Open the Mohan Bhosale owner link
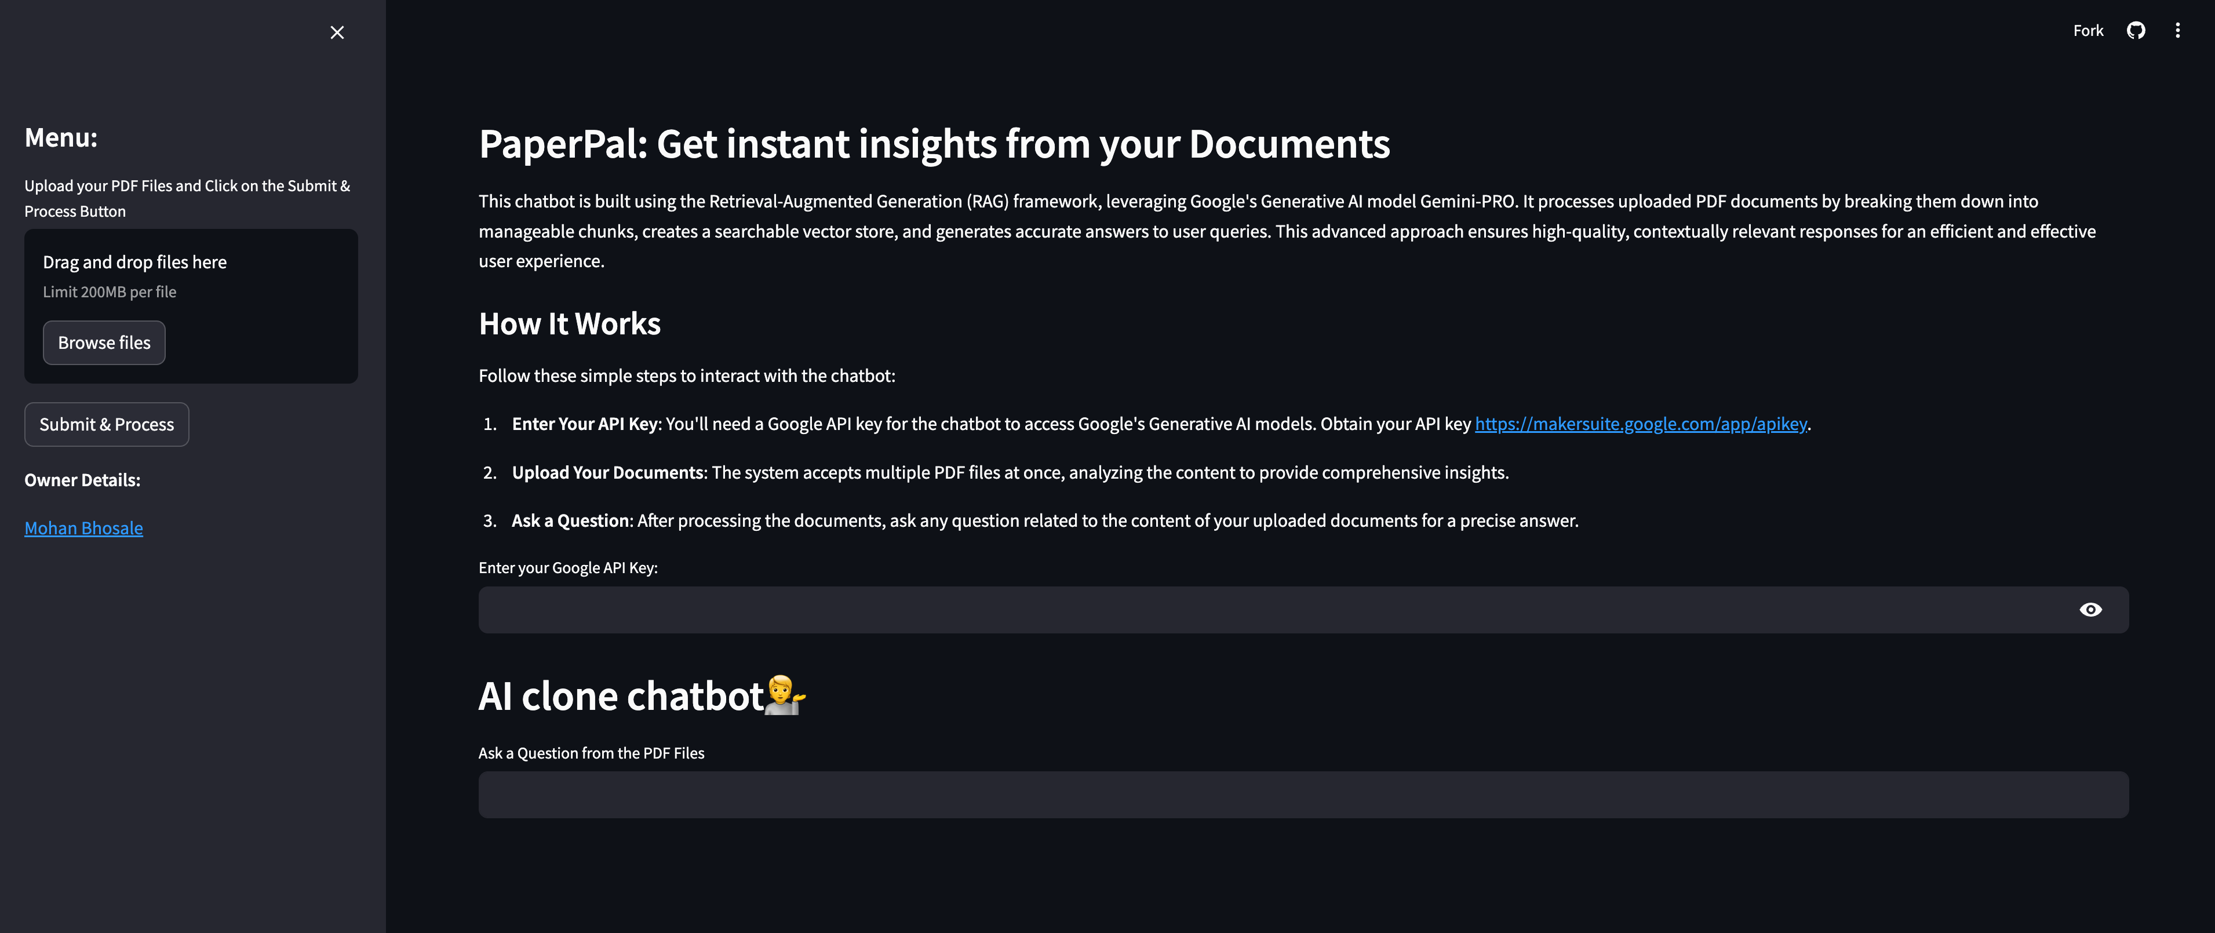Image resolution: width=2215 pixels, height=933 pixels. coord(83,528)
